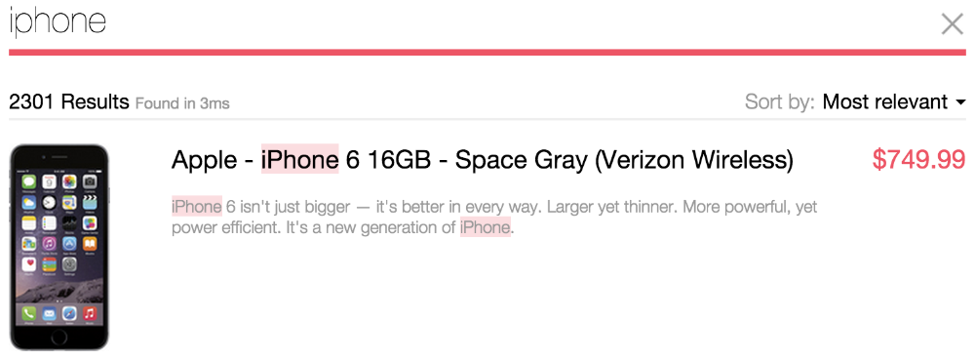Viewport: 975px width, 360px height.
Task: Click the dropdown arrow beside Most relevant
Action: point(960,102)
